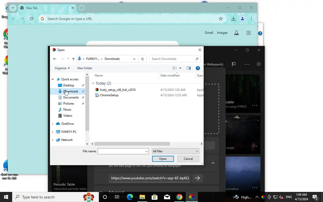Viewport: 323px width, 202px height.
Task: Collapse Lively URL section chevron
Action: coord(213,163)
